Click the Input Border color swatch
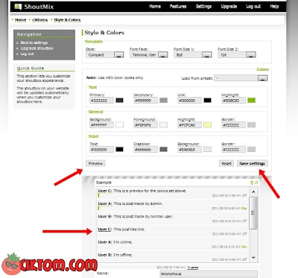 [252, 150]
